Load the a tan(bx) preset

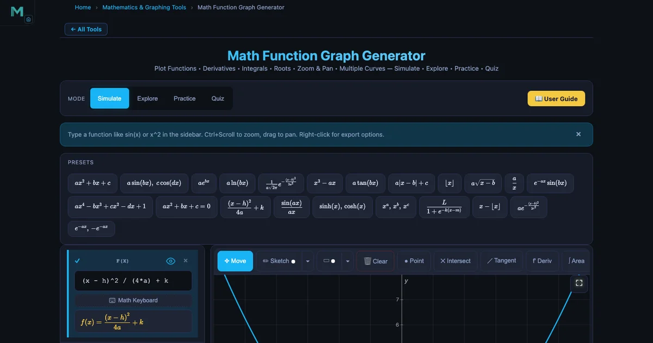pyautogui.click(x=365, y=183)
